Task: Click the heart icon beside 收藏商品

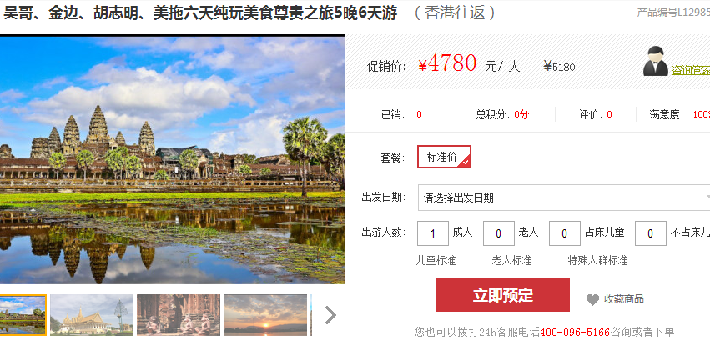Action: point(592,299)
